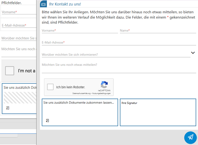Open the Datenschutzerklärung link in reCAPTCHA
The image size is (198, 145).
point(81,93)
